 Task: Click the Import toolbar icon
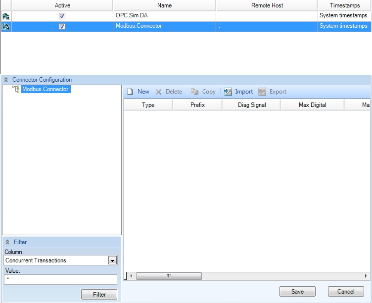pos(228,92)
